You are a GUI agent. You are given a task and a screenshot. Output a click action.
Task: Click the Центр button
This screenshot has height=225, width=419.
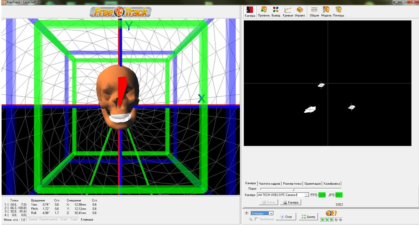(x=308, y=217)
